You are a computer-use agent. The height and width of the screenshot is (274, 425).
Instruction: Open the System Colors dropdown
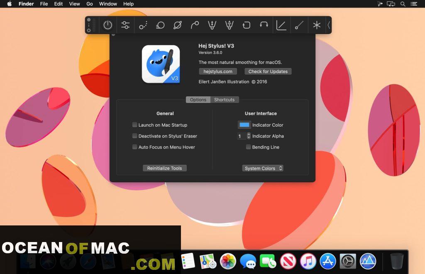[x=263, y=168]
